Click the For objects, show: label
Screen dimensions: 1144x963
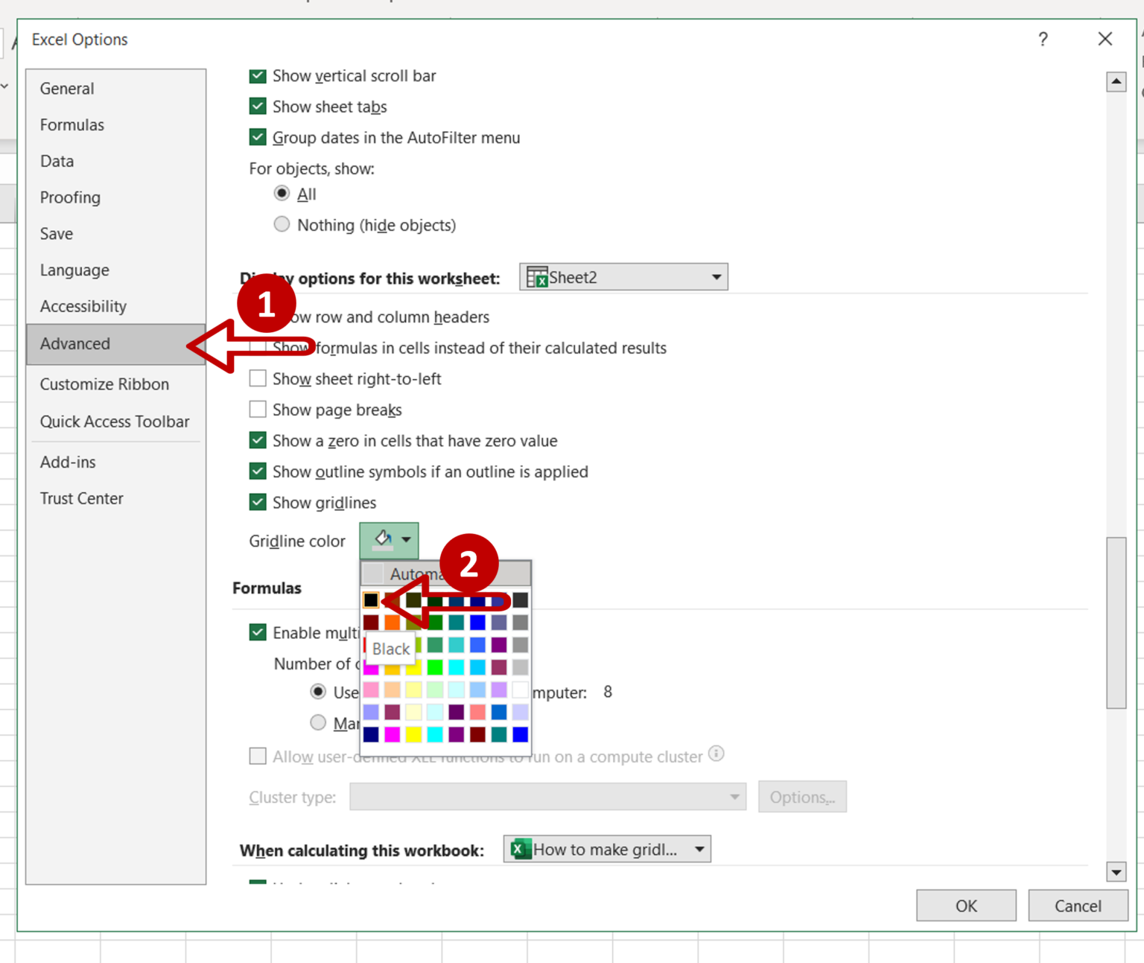(x=311, y=168)
